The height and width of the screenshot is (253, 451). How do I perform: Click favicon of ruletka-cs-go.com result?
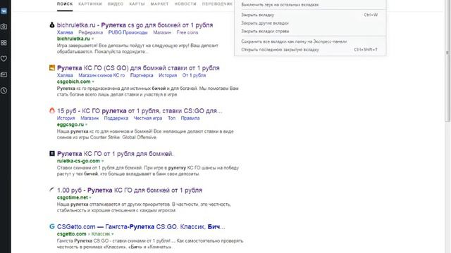pyautogui.click(x=52, y=153)
